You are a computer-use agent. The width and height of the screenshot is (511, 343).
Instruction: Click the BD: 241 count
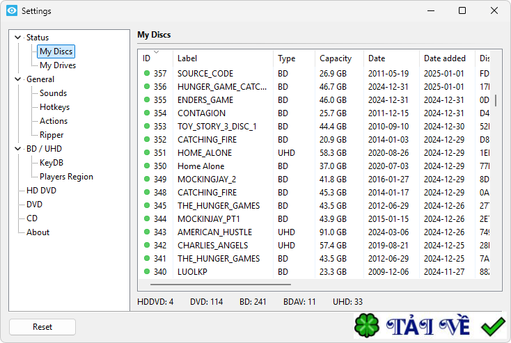[253, 302]
